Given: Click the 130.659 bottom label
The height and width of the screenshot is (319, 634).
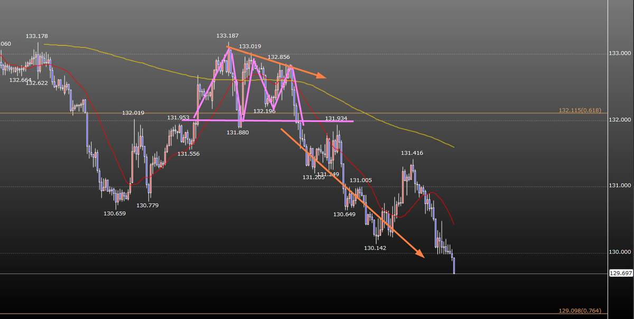Looking at the screenshot, I should coord(115,214).
